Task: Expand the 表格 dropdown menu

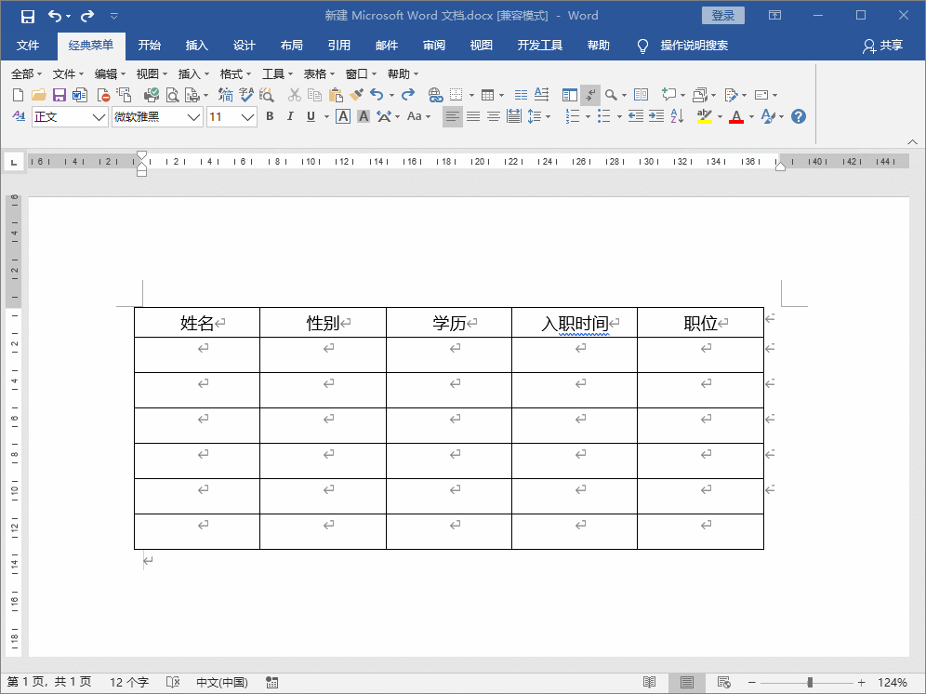Action: tap(319, 73)
